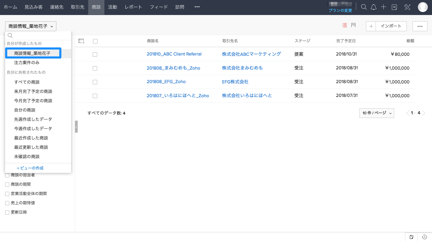Open the notifications bell
Image resolution: width=432 pixels, height=241 pixels.
373,7
